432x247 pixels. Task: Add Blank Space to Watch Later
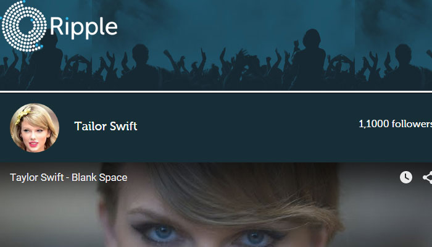point(406,177)
